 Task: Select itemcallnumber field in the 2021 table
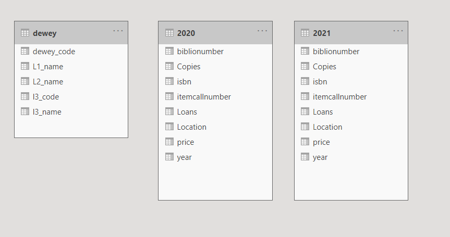[339, 97]
